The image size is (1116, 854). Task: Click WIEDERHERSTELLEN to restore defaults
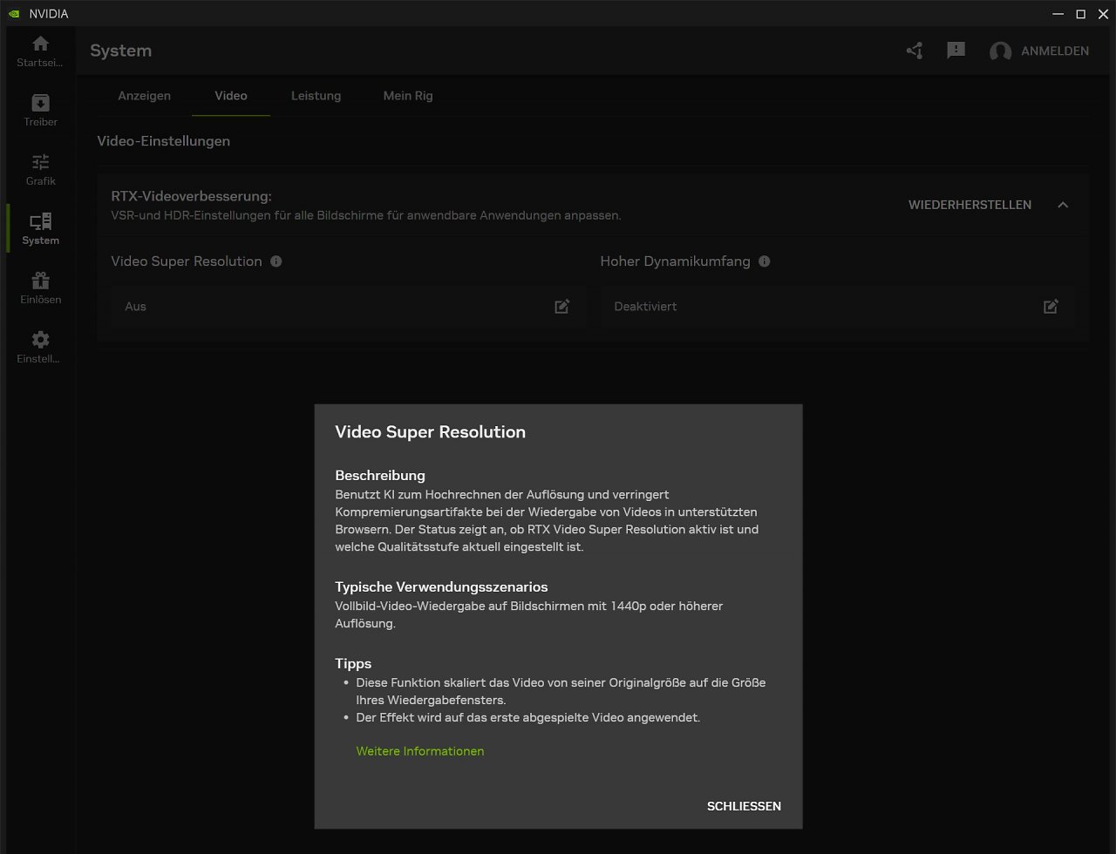click(970, 205)
